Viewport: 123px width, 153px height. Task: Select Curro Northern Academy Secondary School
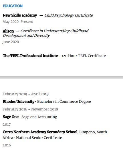(40, 132)
